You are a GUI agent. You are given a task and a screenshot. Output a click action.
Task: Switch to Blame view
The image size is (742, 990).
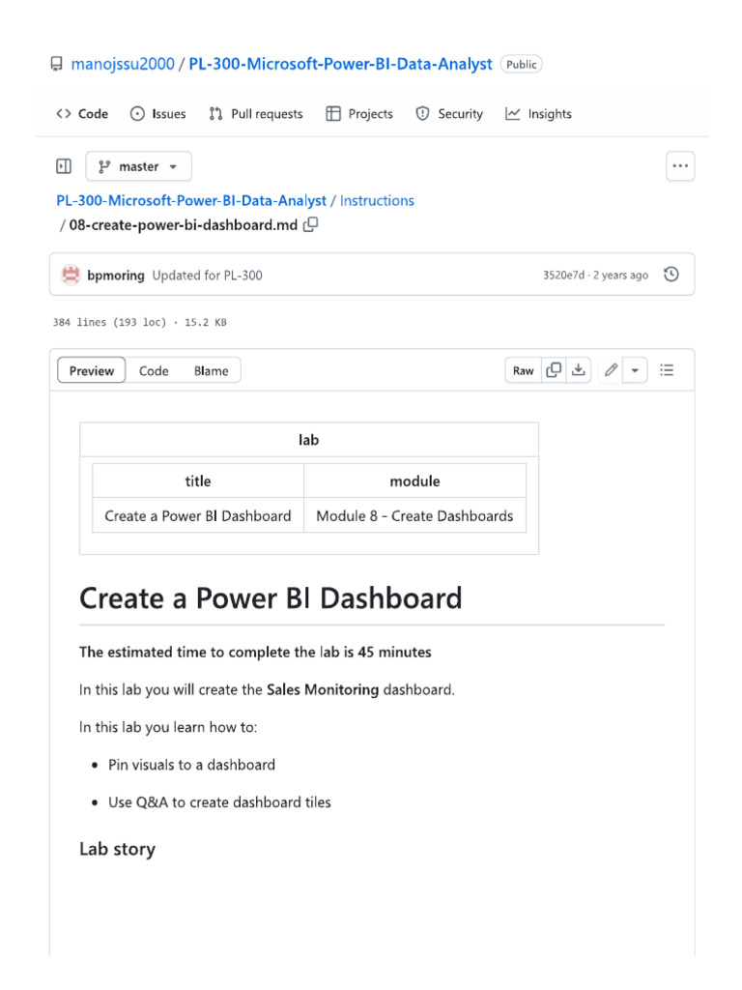pos(211,370)
